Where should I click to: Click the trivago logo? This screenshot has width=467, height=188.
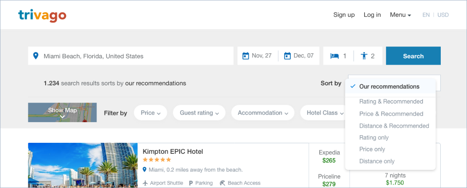coord(42,15)
